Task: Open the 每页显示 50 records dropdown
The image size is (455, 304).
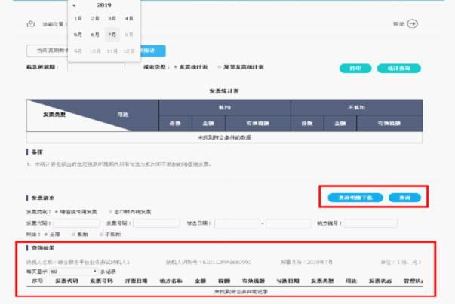Action: (x=74, y=272)
